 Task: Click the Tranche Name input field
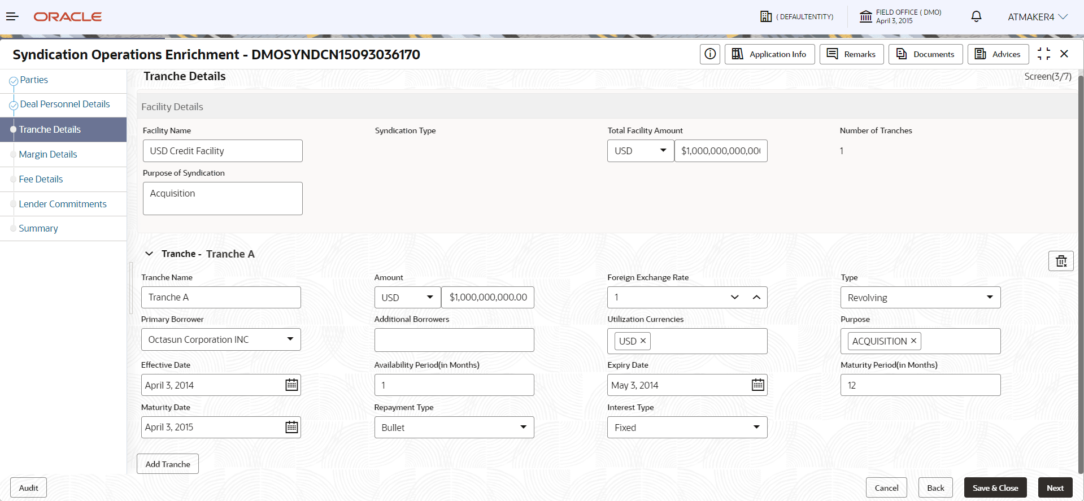[221, 297]
